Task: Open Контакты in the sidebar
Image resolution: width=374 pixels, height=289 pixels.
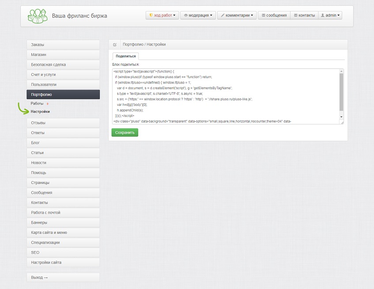Action: click(63, 203)
